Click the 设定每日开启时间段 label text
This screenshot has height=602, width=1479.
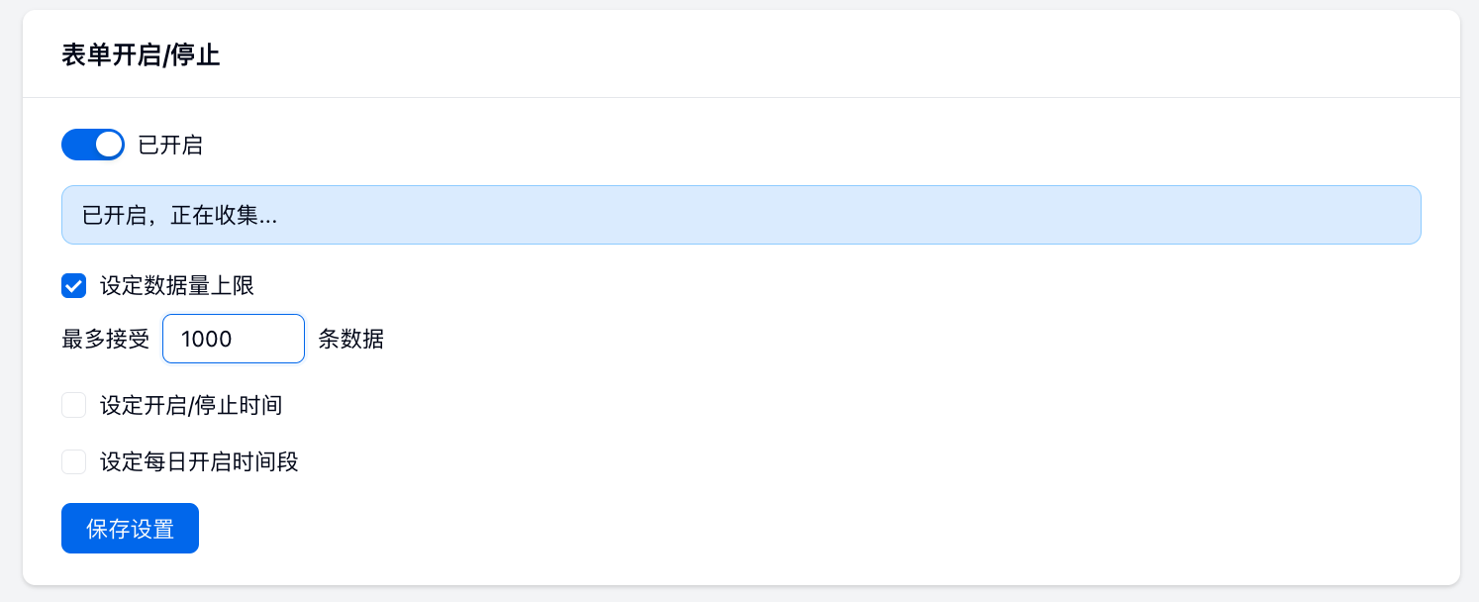click(x=199, y=461)
